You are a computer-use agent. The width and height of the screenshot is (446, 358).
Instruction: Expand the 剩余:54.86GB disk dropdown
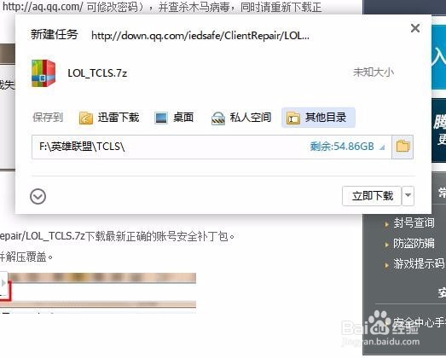pos(383,147)
